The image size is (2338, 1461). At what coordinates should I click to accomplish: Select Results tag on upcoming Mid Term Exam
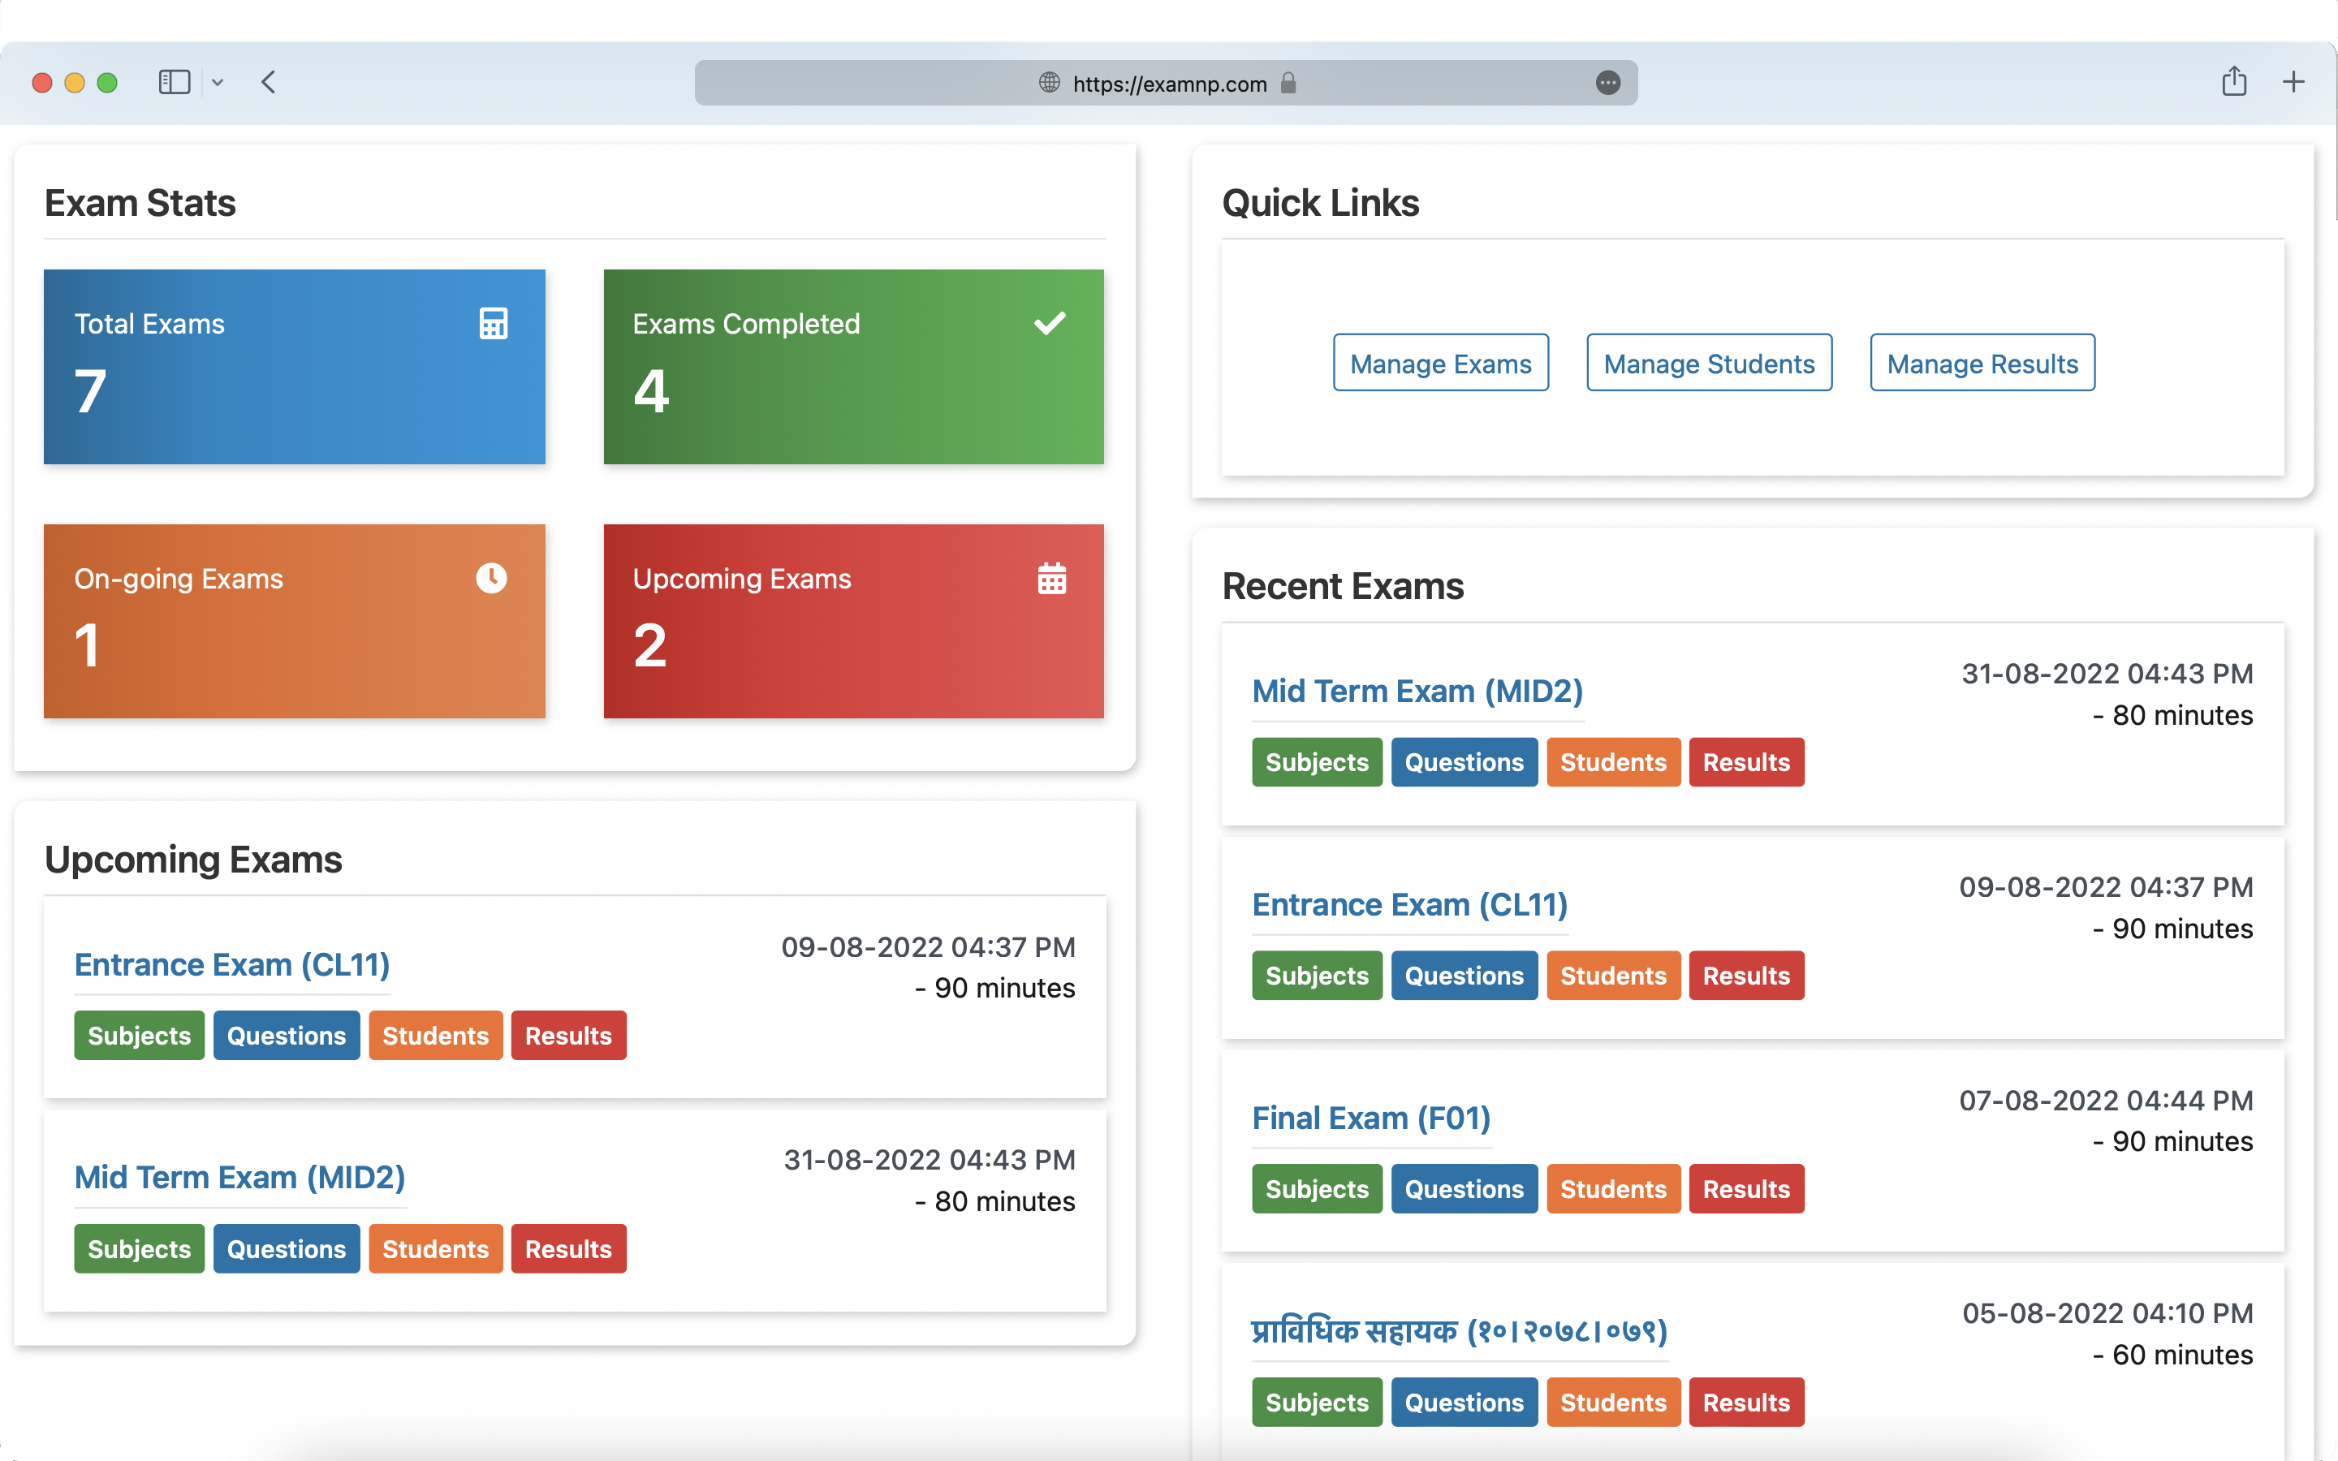[x=567, y=1249]
